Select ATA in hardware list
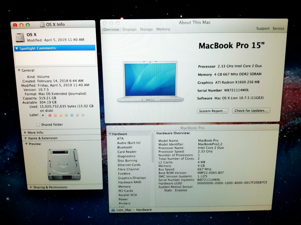The height and width of the screenshot is (225, 301). tap(120, 138)
